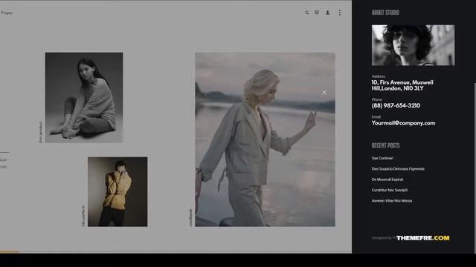The width and height of the screenshot is (476, 267).
Task: Click the vertical 'His perfecti' caption
Action: pyautogui.click(x=83, y=216)
